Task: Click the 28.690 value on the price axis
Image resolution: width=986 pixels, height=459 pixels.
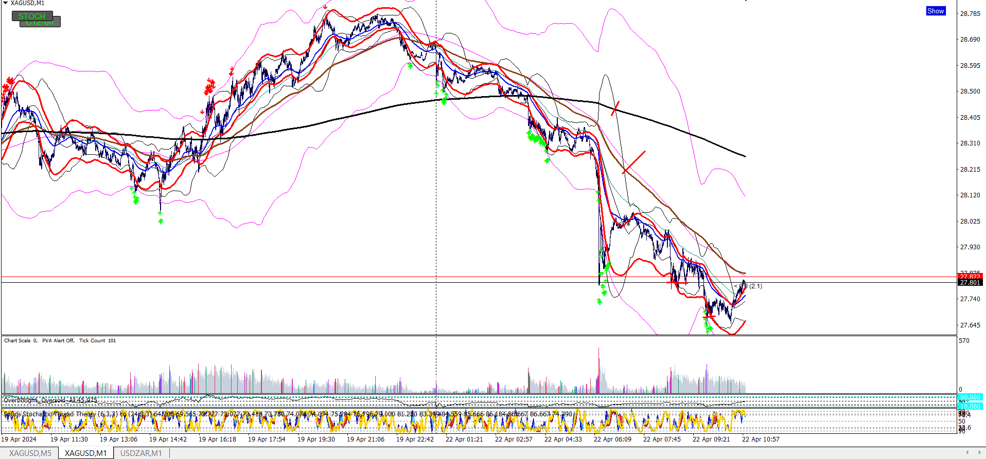Action: (970, 39)
